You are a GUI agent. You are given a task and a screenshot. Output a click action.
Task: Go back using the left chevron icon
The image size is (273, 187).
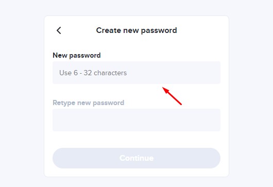59,30
